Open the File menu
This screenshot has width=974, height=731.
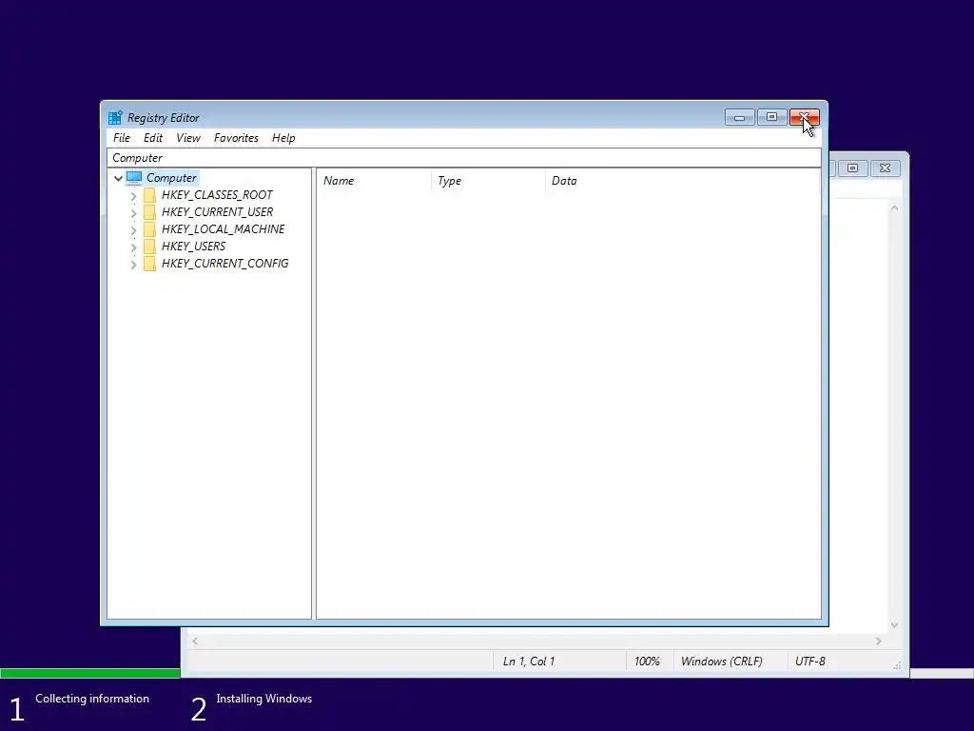point(122,138)
